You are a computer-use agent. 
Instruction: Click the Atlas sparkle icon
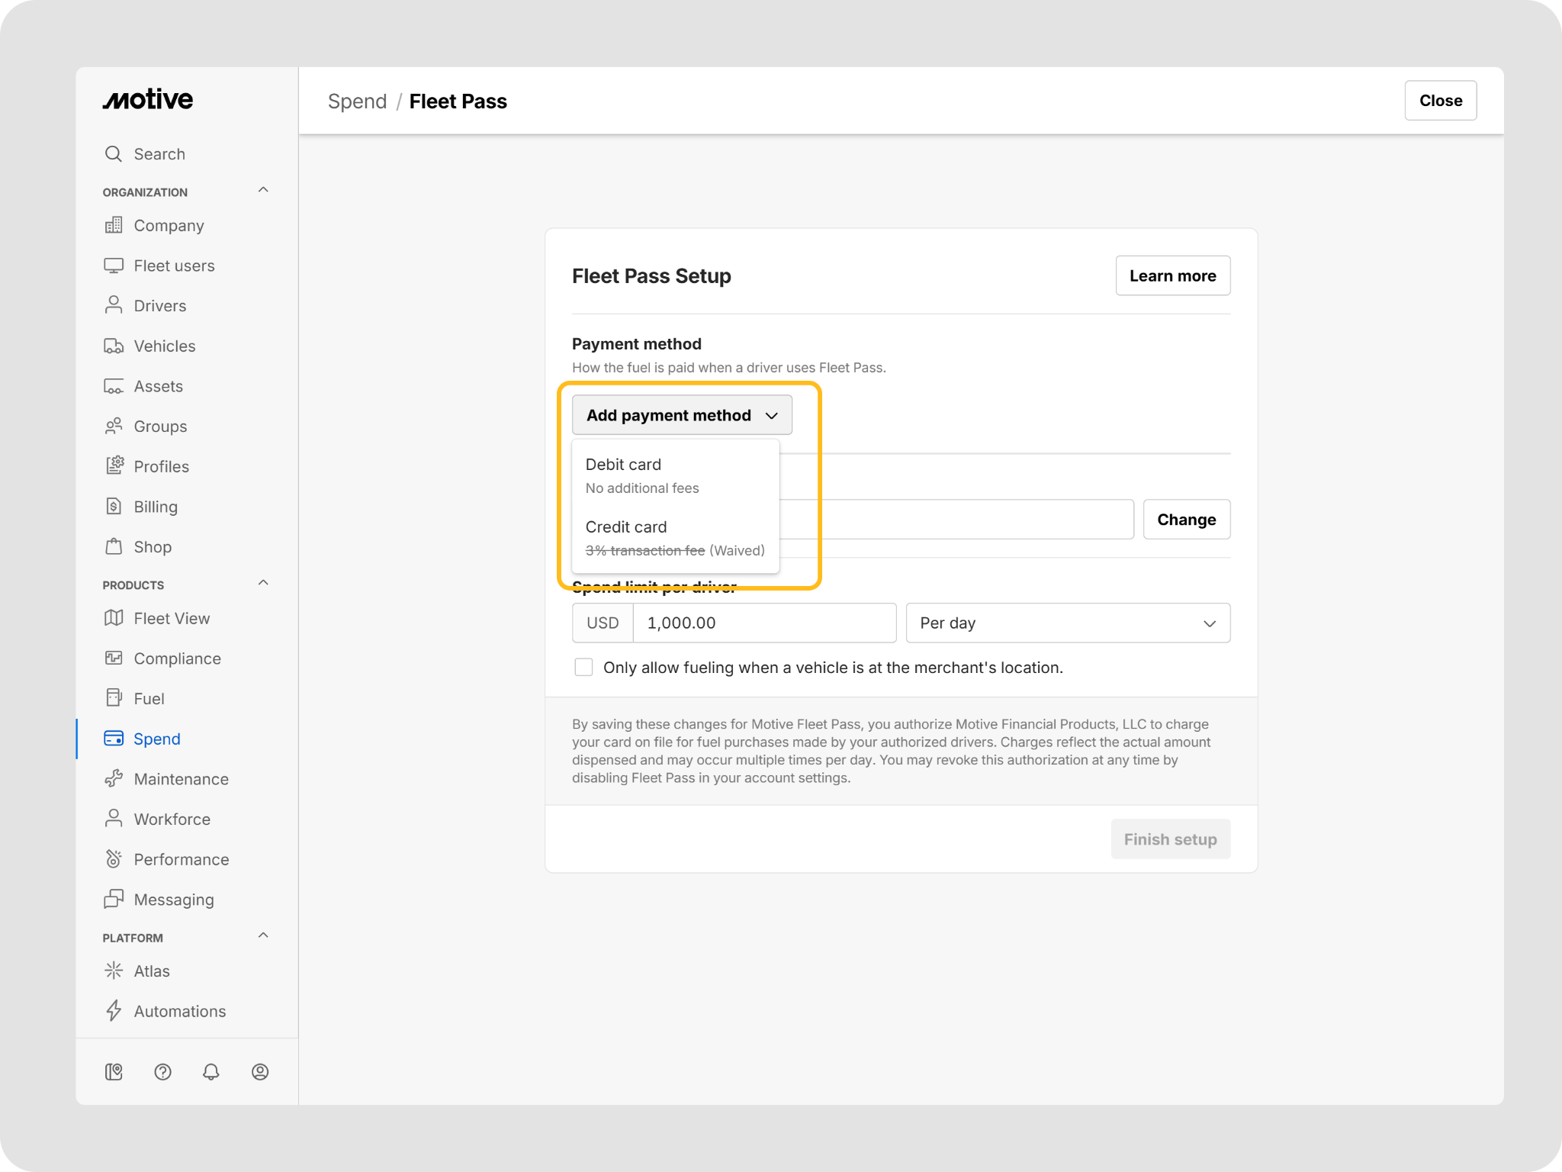[114, 971]
